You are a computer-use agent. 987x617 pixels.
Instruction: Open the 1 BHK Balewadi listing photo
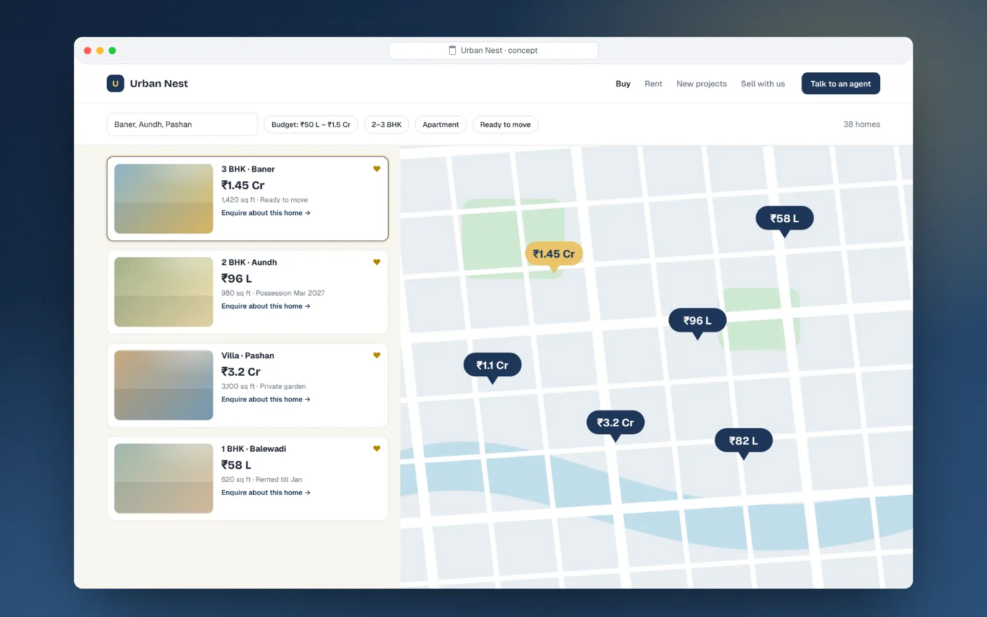coord(163,478)
